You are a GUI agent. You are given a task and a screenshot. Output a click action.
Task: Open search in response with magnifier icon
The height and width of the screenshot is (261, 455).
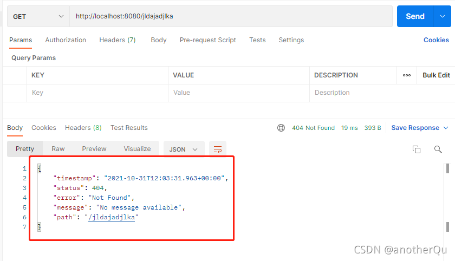[x=438, y=149]
